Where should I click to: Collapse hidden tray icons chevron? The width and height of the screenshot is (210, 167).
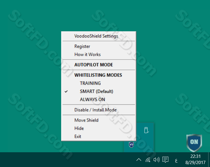click(x=139, y=160)
